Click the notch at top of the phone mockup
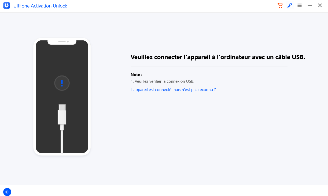Image resolution: width=328 pixels, height=196 pixels. click(62, 42)
